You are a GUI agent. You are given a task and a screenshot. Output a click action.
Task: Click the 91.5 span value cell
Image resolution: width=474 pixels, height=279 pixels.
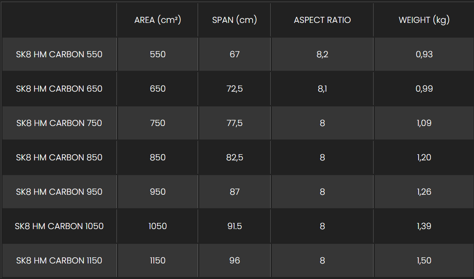[234, 226]
